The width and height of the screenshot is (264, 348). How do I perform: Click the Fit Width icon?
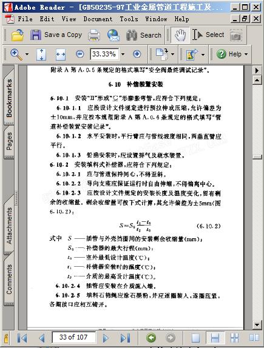[61, 55]
